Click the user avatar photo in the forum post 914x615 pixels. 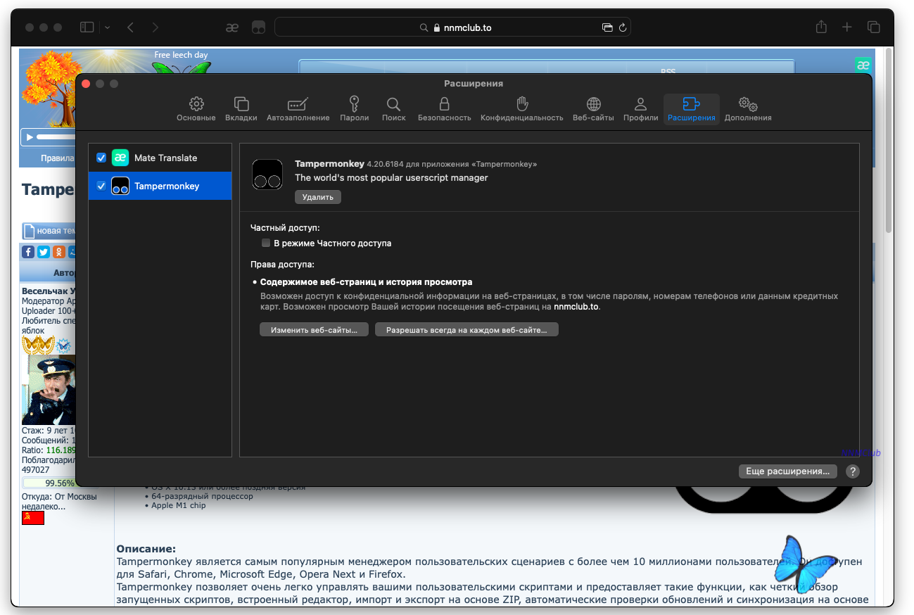coord(49,389)
